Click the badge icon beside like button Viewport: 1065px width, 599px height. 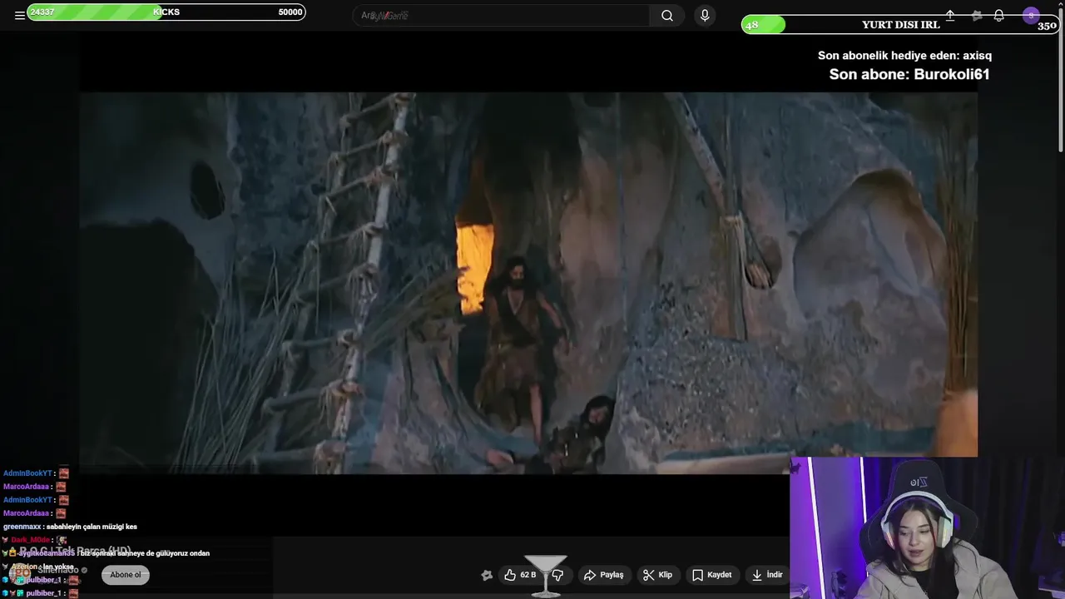click(x=487, y=574)
